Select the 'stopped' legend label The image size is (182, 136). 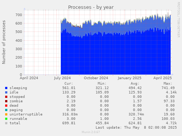(17, 97)
